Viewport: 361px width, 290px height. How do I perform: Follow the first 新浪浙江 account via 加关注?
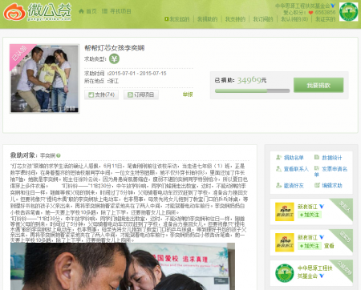pos(310,215)
